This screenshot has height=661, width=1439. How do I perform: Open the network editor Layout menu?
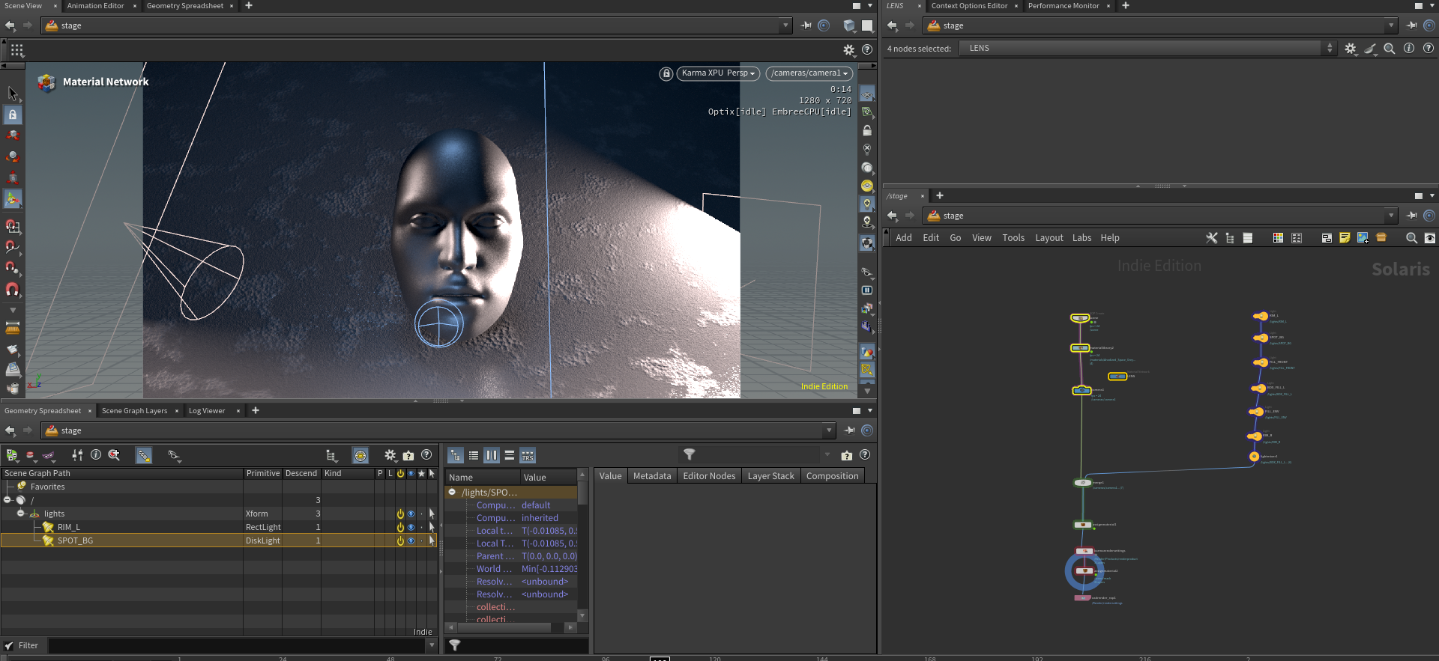[x=1049, y=238]
